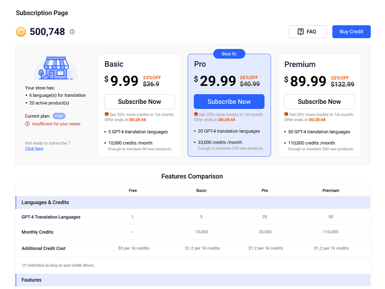Click the $29.99 Pro price
This screenshot has width=385, height=289.
215,81
